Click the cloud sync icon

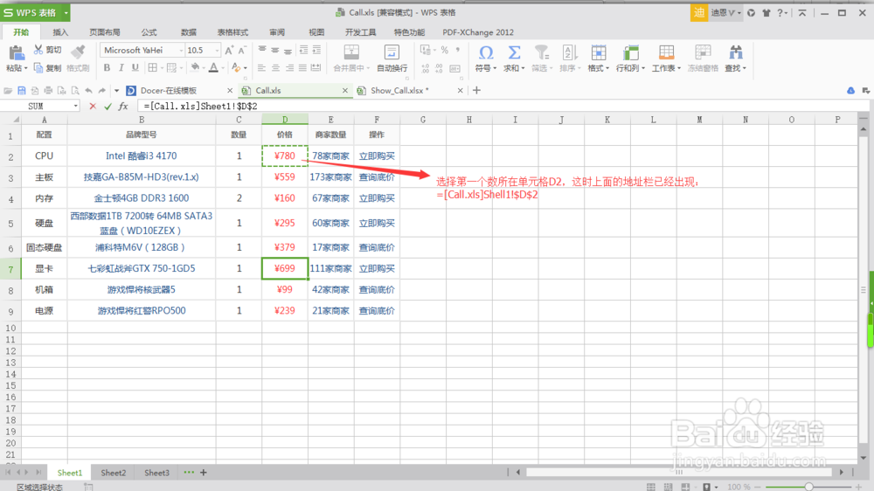click(x=850, y=90)
